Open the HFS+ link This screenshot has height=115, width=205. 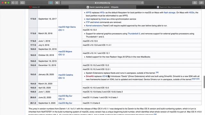[x=102, y=12]
